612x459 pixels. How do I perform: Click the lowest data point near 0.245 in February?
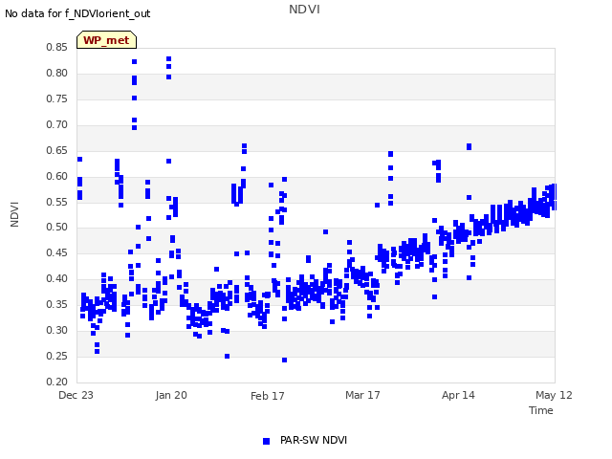(x=285, y=360)
